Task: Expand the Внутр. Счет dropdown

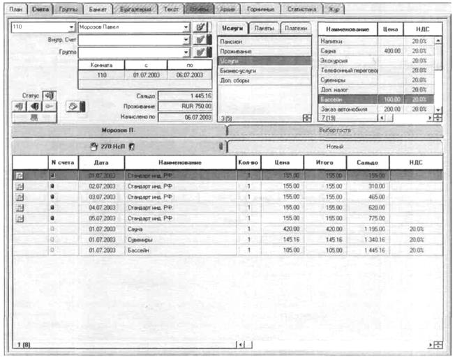Action: (x=186, y=40)
